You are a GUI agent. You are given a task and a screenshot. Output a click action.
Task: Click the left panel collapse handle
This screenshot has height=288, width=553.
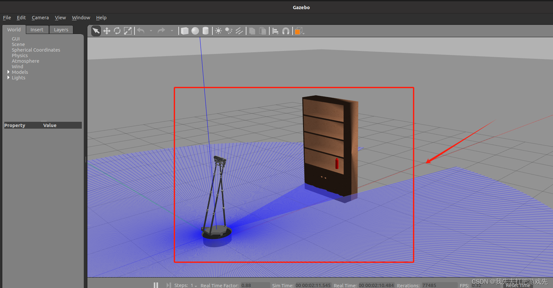pyautogui.click(x=86, y=159)
